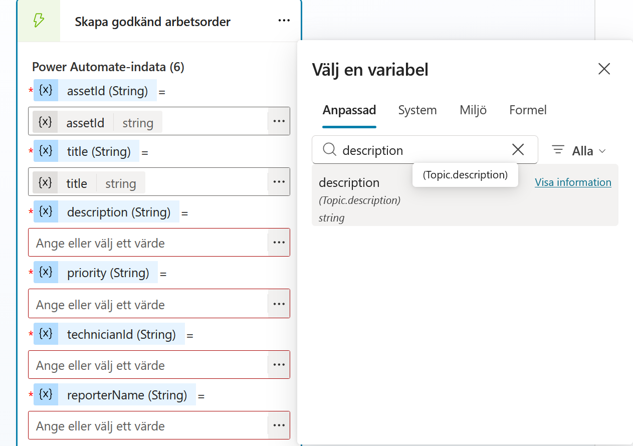Click the lightning action icon beside Skapa godkänd arbetsorder
Screen dimensions: 633x446
(39, 21)
